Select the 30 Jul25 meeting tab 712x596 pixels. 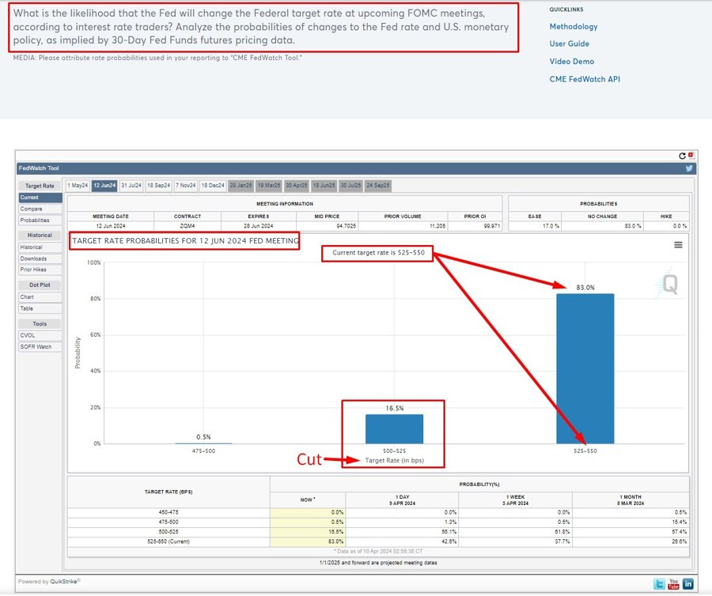[x=350, y=186]
